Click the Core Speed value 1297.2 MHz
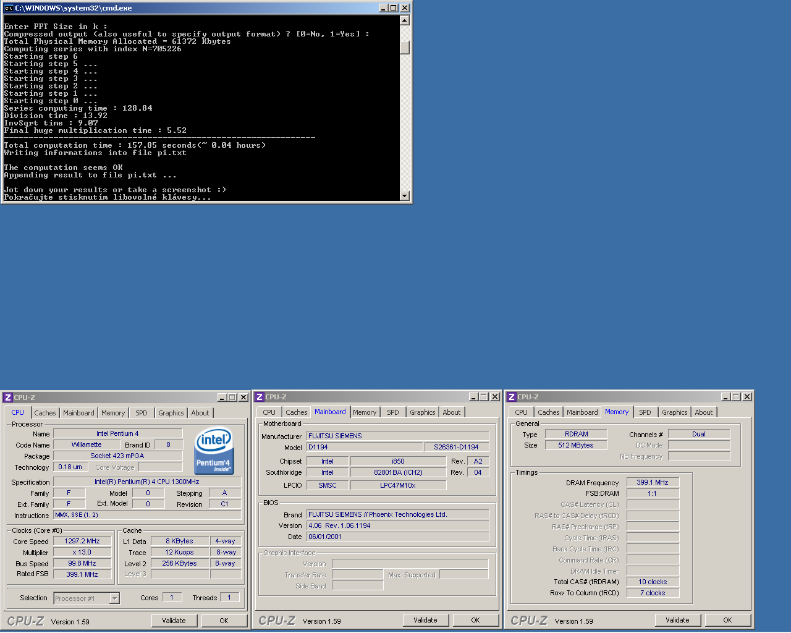 tap(82, 541)
